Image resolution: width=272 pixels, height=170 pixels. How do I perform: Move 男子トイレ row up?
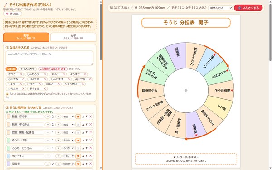[x=83, y=156]
